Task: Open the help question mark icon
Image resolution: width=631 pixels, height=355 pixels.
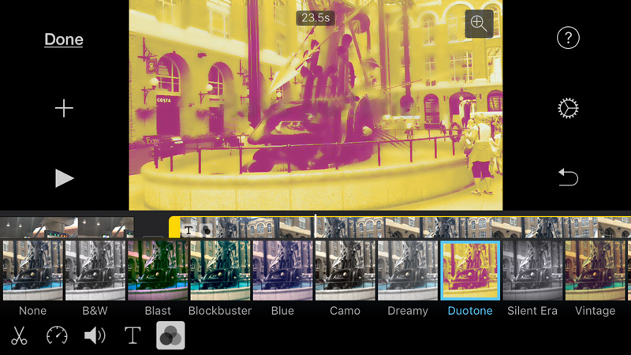Action: [x=568, y=38]
